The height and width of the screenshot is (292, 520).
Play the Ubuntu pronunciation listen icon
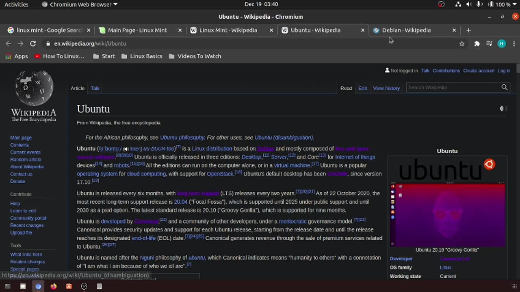click(x=126, y=149)
